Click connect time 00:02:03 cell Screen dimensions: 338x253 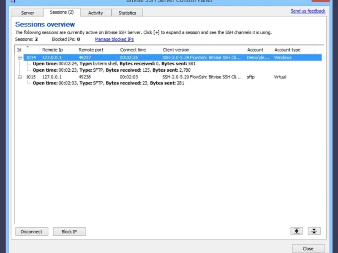[x=129, y=77]
